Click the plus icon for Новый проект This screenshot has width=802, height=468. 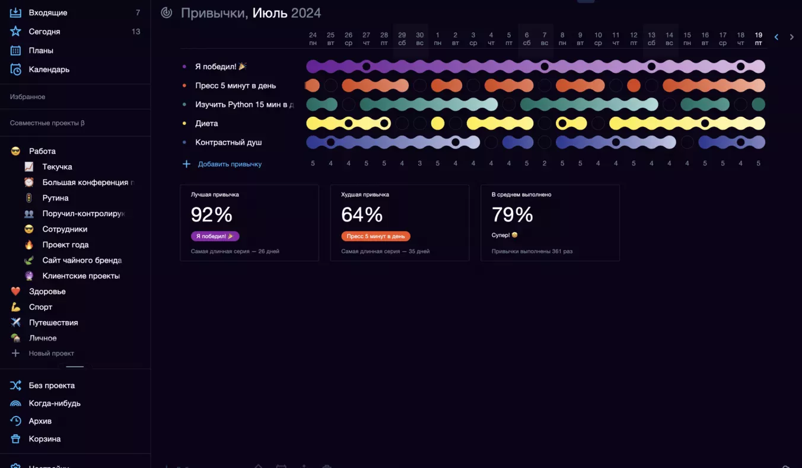[x=16, y=353]
